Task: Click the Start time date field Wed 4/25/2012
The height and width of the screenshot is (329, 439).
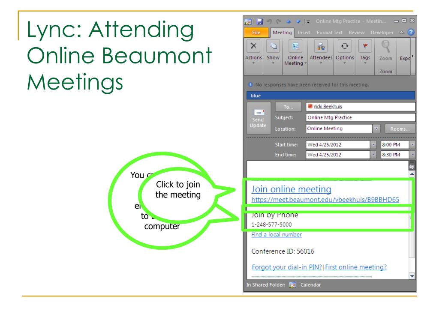Action: pos(338,145)
